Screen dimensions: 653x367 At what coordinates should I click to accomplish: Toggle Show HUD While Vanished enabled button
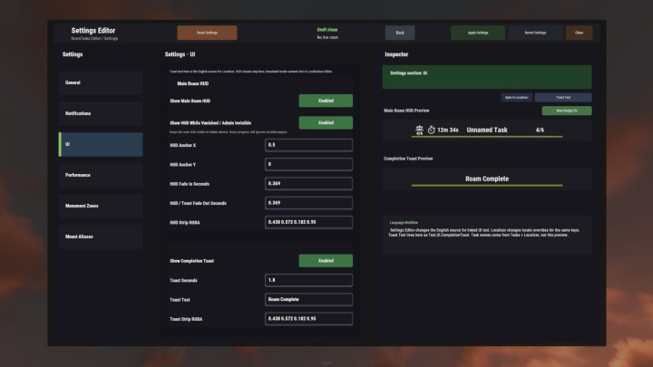pyautogui.click(x=326, y=122)
